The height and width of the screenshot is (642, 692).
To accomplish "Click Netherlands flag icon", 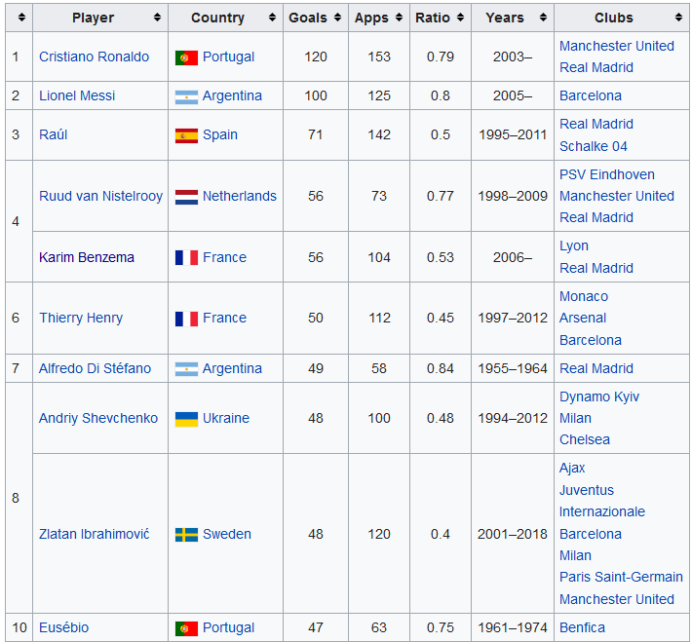I will point(186,197).
